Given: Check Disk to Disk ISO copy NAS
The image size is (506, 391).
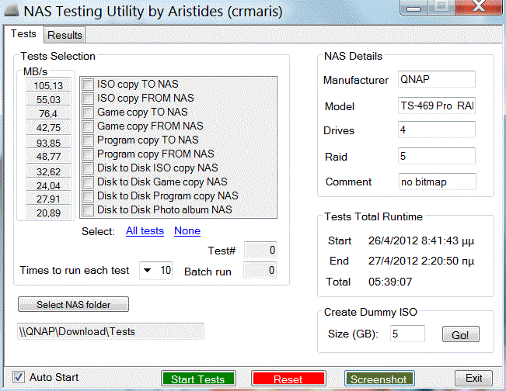Looking at the screenshot, I should pyautogui.click(x=89, y=168).
